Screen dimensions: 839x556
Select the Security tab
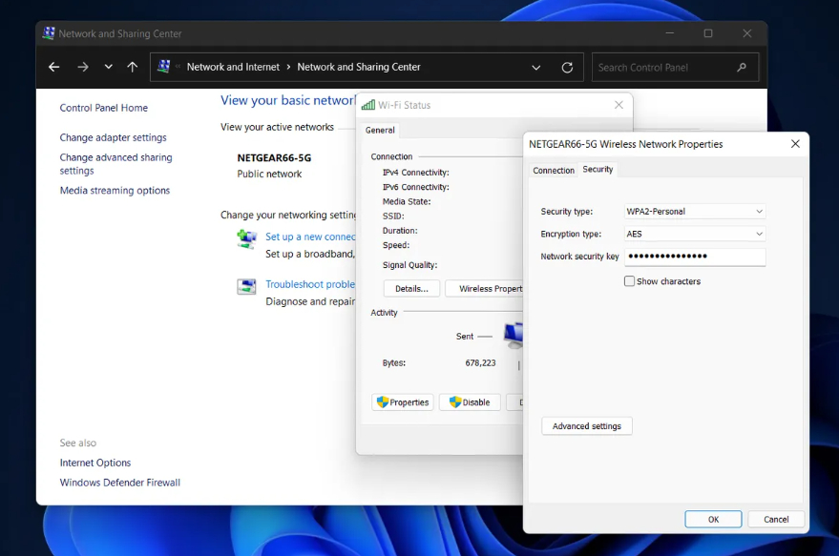[x=598, y=170]
